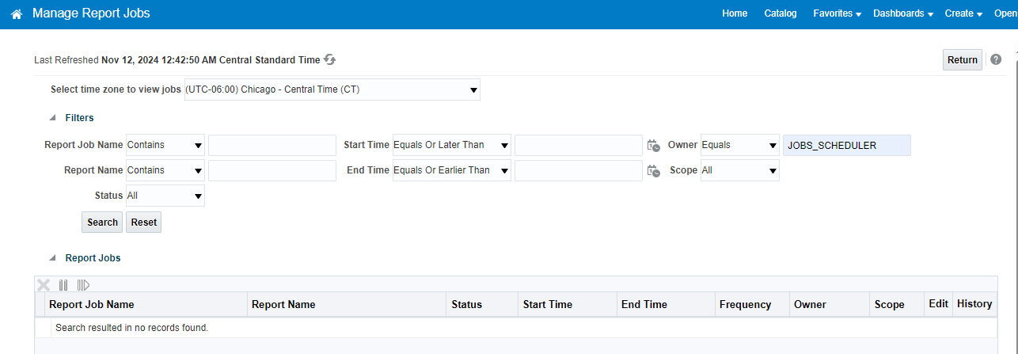Collapse the Report Jobs section
The image size is (1018, 354).
tap(53, 258)
